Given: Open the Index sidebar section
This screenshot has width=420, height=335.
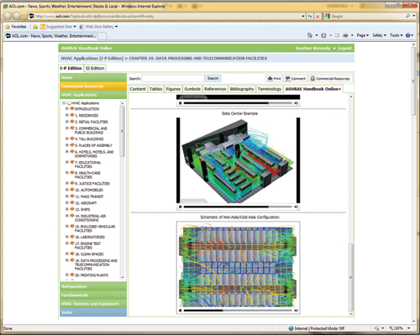Looking at the screenshot, I should (93, 312).
